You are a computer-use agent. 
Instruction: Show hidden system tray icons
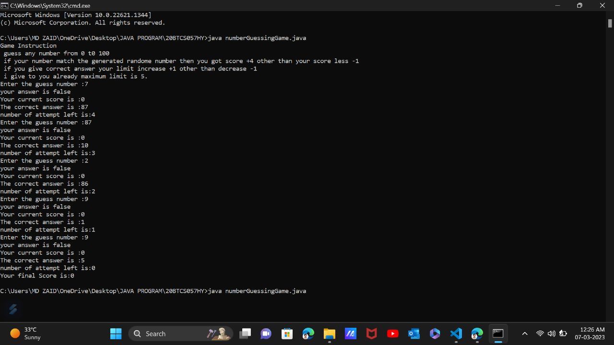tap(525, 333)
